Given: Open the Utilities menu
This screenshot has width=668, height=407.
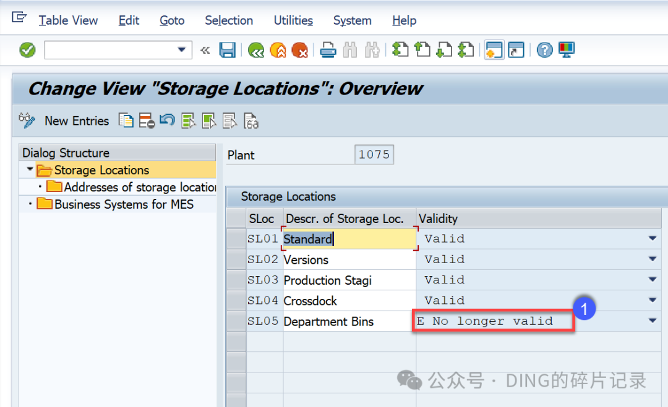Looking at the screenshot, I should (x=293, y=20).
